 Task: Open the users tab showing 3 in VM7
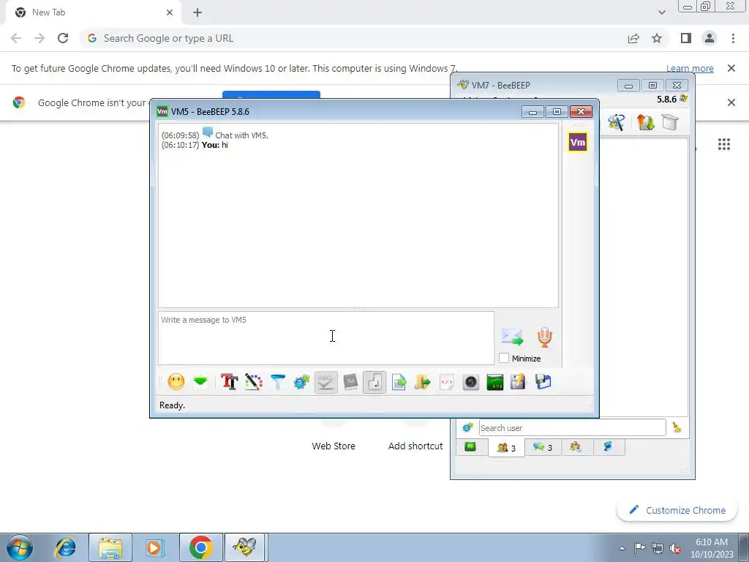click(506, 448)
